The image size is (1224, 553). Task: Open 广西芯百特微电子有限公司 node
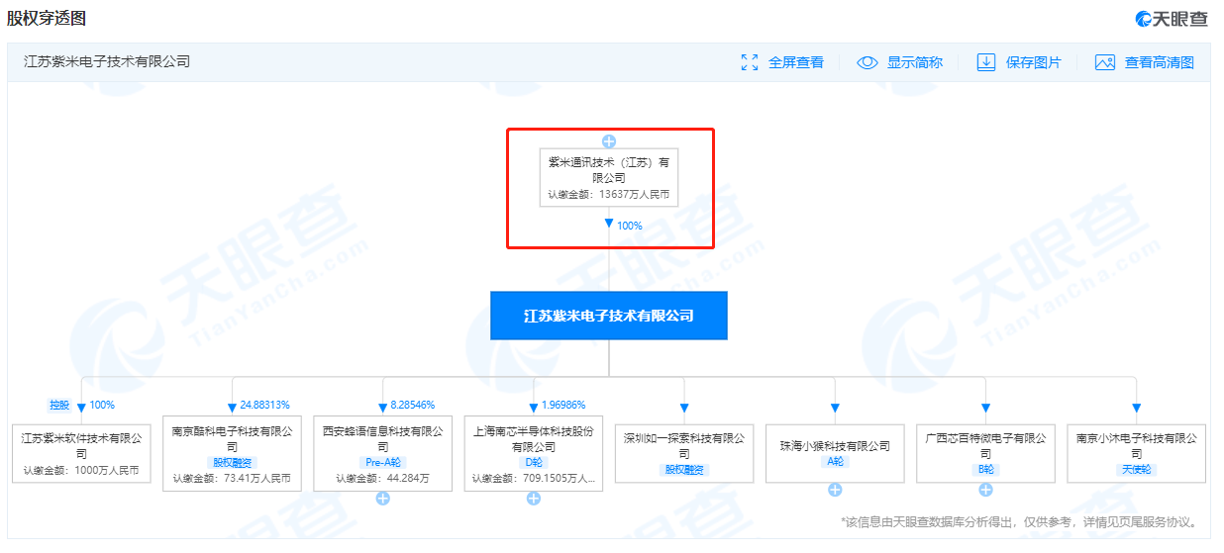click(985, 453)
